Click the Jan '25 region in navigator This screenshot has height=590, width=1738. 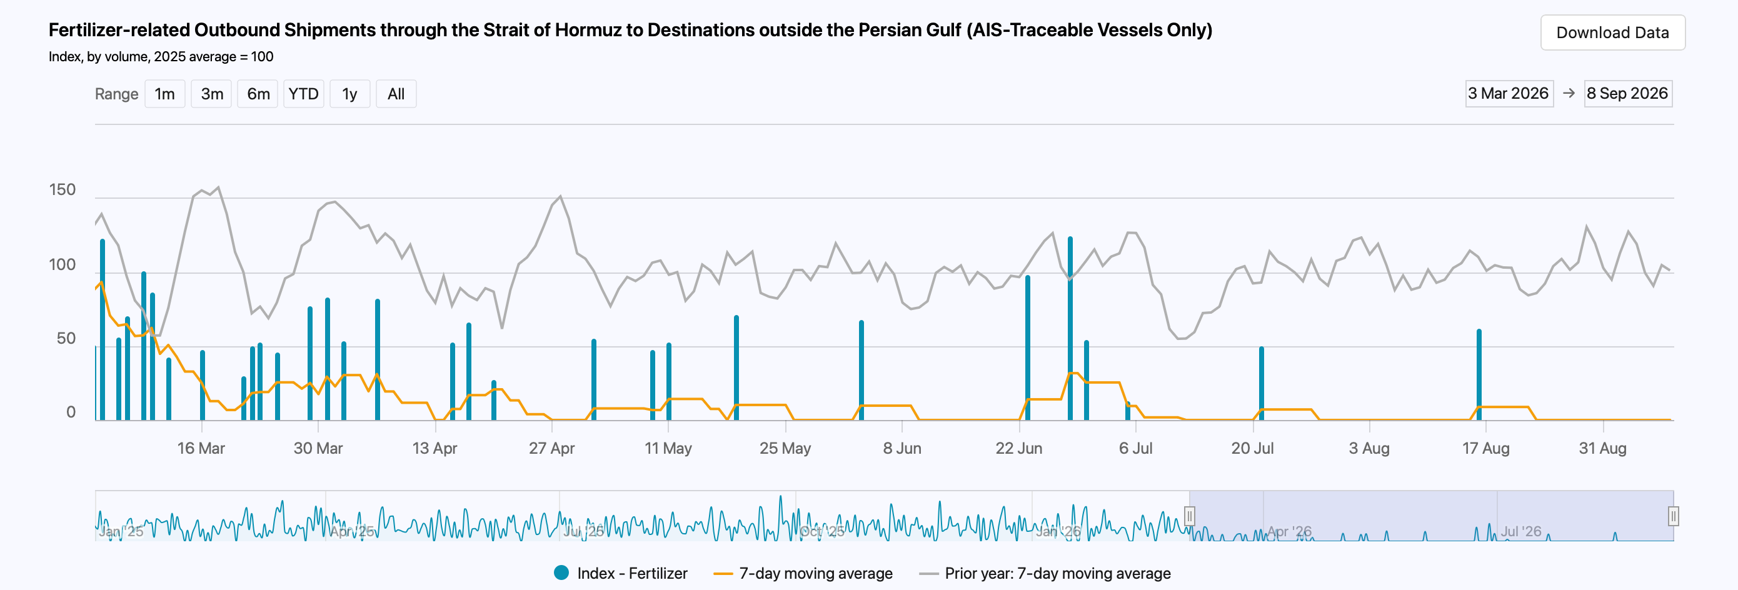[x=121, y=531]
